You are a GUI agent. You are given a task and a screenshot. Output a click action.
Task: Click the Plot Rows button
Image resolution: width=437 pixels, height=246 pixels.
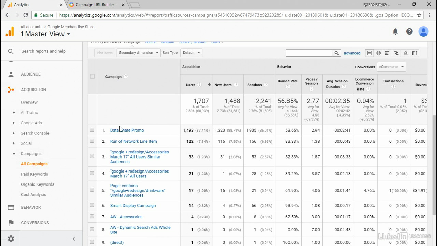pyautogui.click(x=104, y=53)
